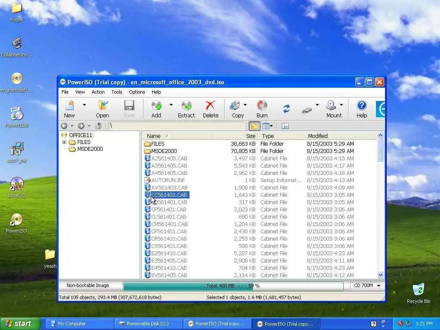The image size is (440, 330).
Task: Open the Options menu
Action: click(x=137, y=92)
